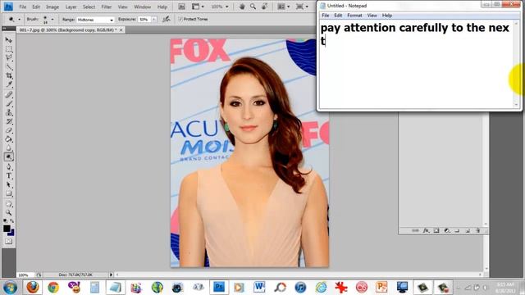Select the Eraser tool

click(x=9, y=130)
